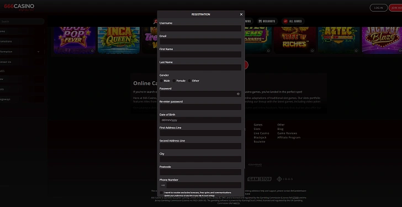This screenshot has height=207, width=402.
Task: Open the Roulette footer link
Action: (x=260, y=141)
